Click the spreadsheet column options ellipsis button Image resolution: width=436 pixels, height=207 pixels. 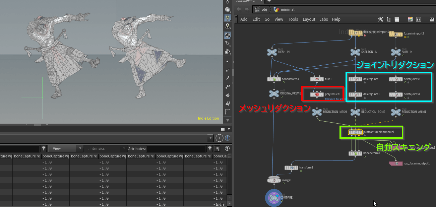[x=230, y=156]
